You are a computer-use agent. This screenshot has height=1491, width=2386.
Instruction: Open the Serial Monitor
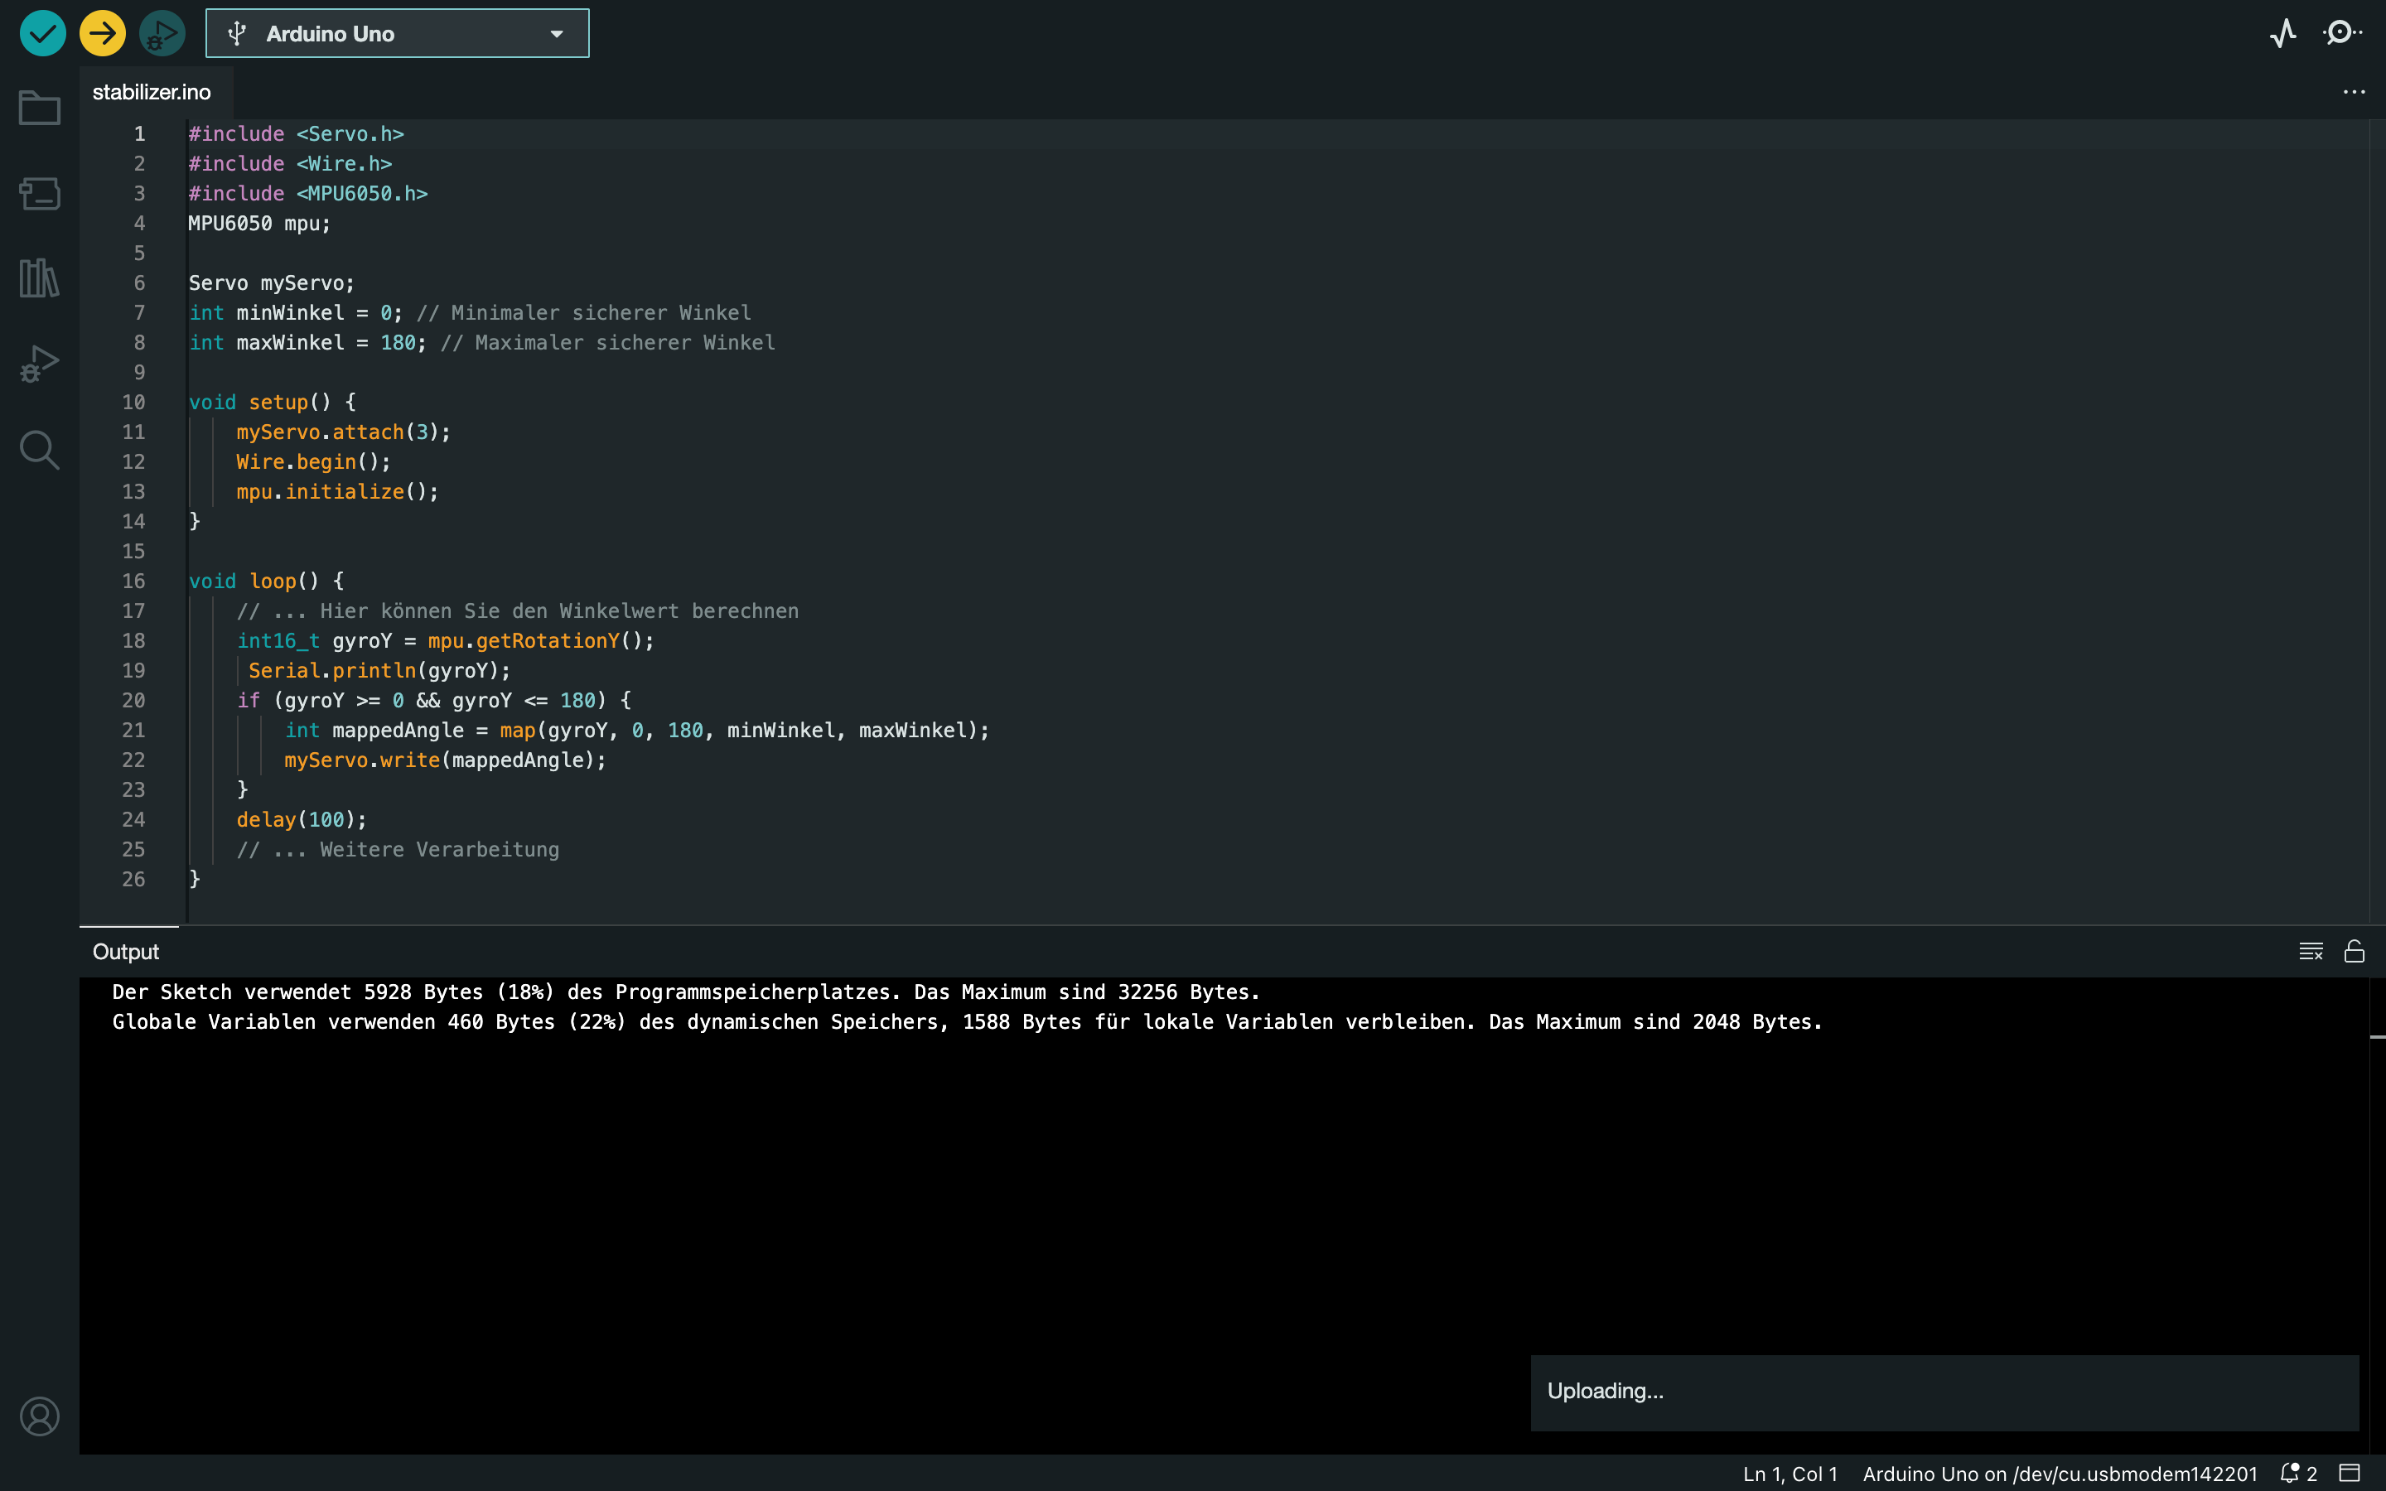pos(2341,33)
